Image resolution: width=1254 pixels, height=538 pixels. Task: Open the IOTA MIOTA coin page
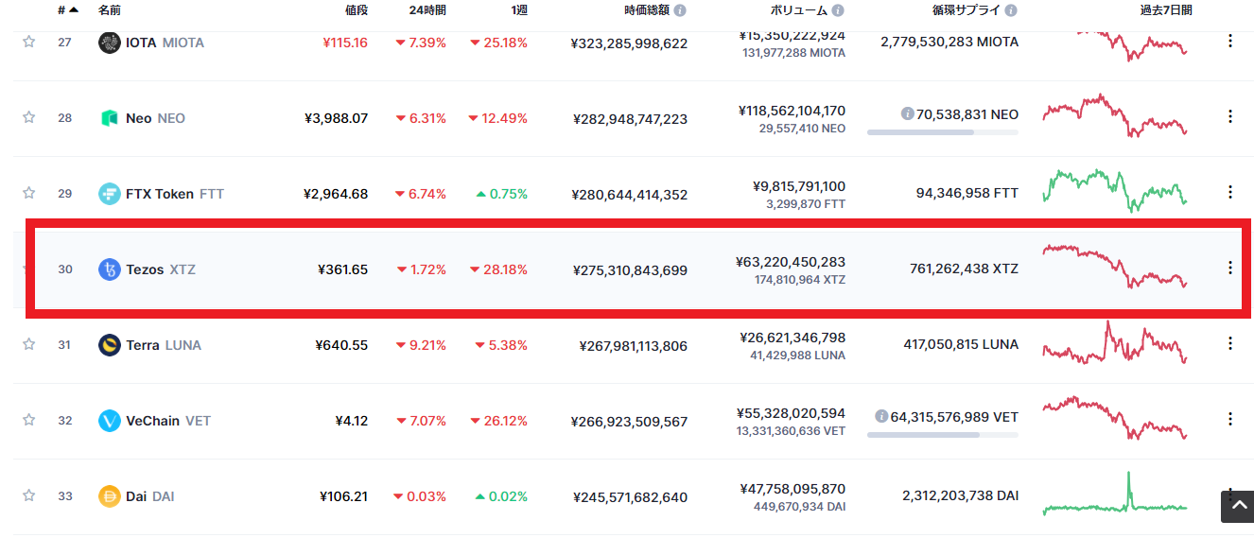pos(165,43)
